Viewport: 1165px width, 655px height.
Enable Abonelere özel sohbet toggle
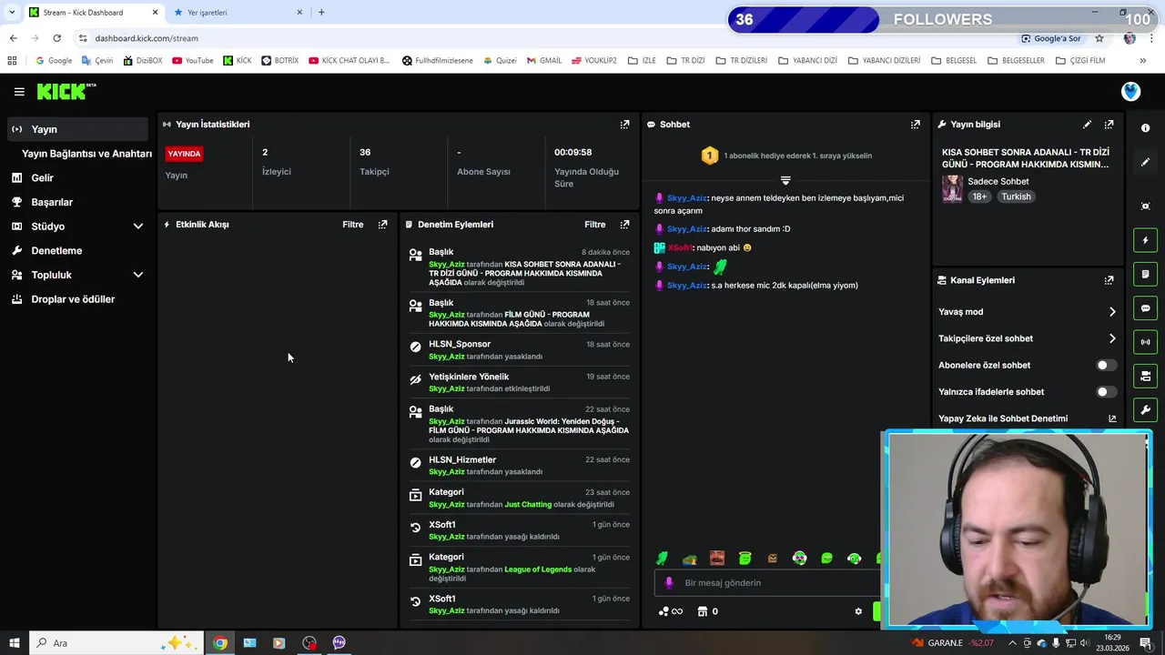tap(1106, 366)
